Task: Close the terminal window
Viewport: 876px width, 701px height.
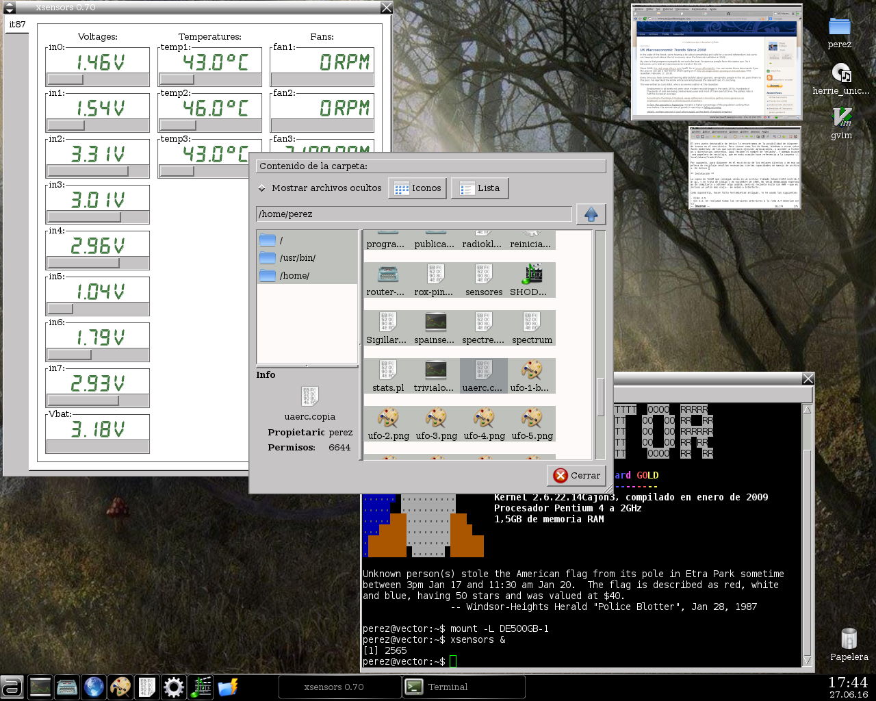Action: [808, 378]
